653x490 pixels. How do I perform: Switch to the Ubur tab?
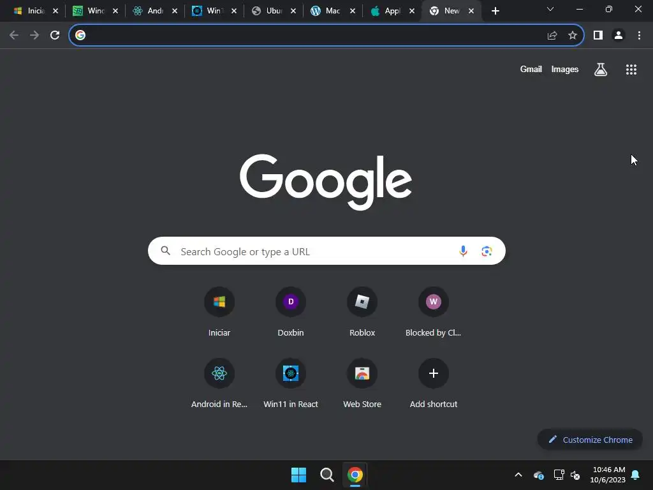(x=267, y=11)
